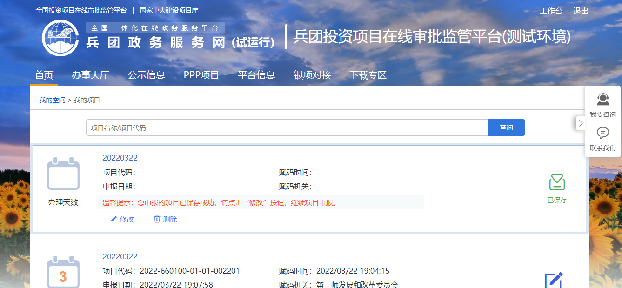
Task: Click the 联系我们 chat bubble icon
Action: pyautogui.click(x=603, y=133)
